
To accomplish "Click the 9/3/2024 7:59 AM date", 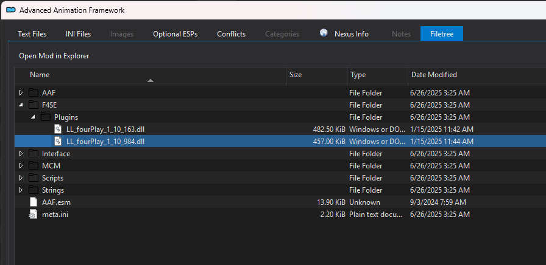I will coord(438,202).
